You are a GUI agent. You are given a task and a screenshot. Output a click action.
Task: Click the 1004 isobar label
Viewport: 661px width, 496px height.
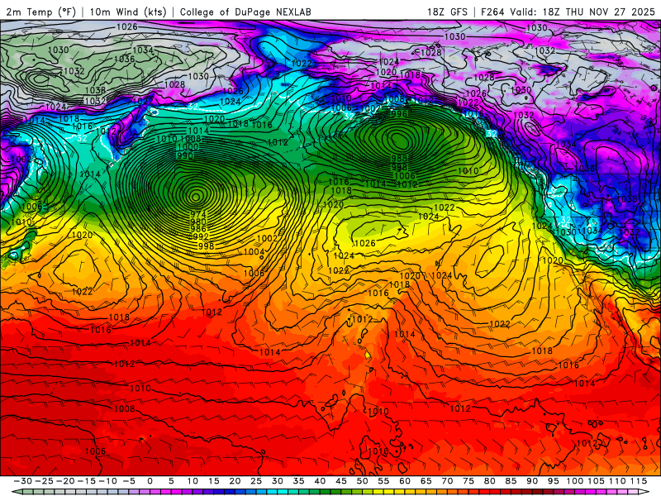254,252
